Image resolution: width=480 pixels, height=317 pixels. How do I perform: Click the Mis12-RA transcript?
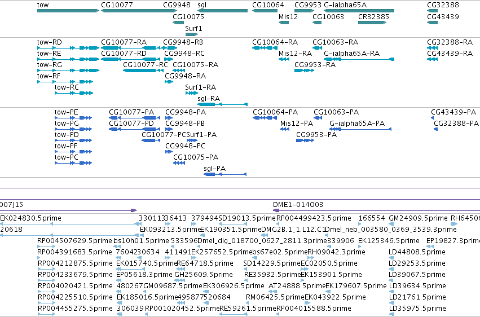coord(284,59)
